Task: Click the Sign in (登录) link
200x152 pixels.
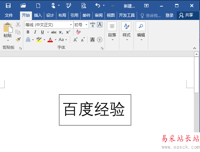Action: pos(170,15)
